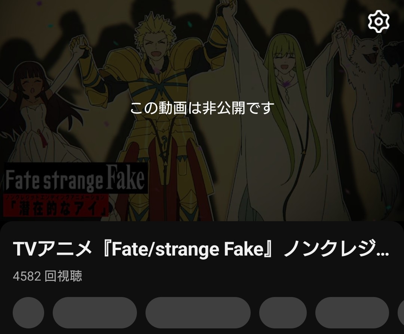Expand the TVアニメ『Fate/strange Fake』 video title
This screenshot has width=404, height=334.
[x=201, y=249]
